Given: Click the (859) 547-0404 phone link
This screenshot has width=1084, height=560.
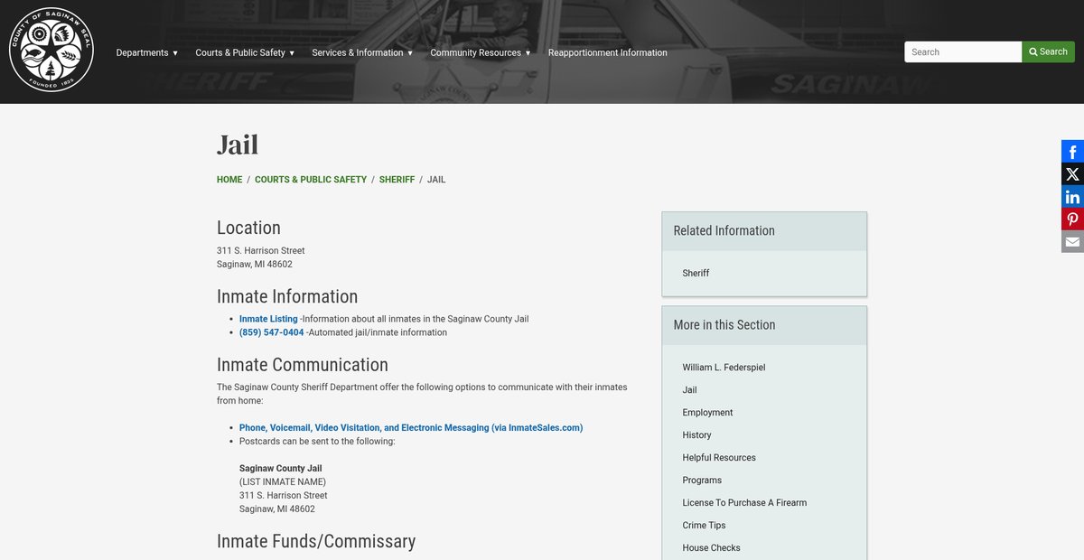Looking at the screenshot, I should click(x=271, y=332).
